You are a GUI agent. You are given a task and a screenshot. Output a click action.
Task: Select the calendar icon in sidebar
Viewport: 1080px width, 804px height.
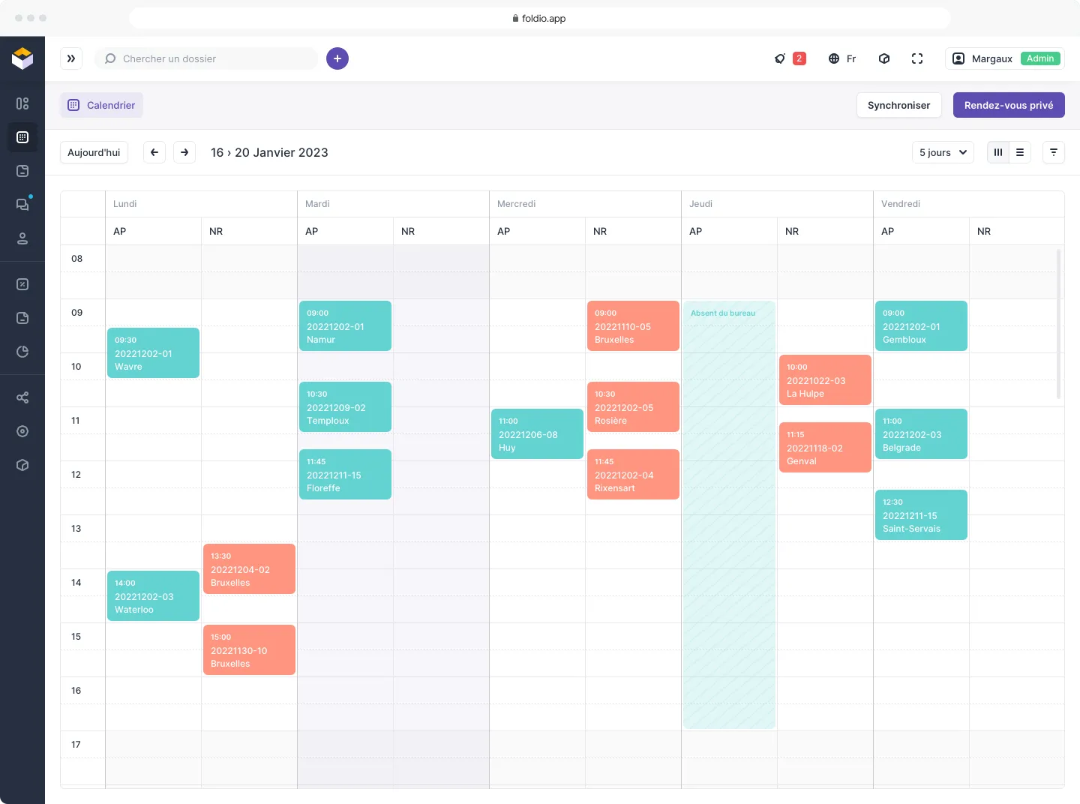click(22, 137)
